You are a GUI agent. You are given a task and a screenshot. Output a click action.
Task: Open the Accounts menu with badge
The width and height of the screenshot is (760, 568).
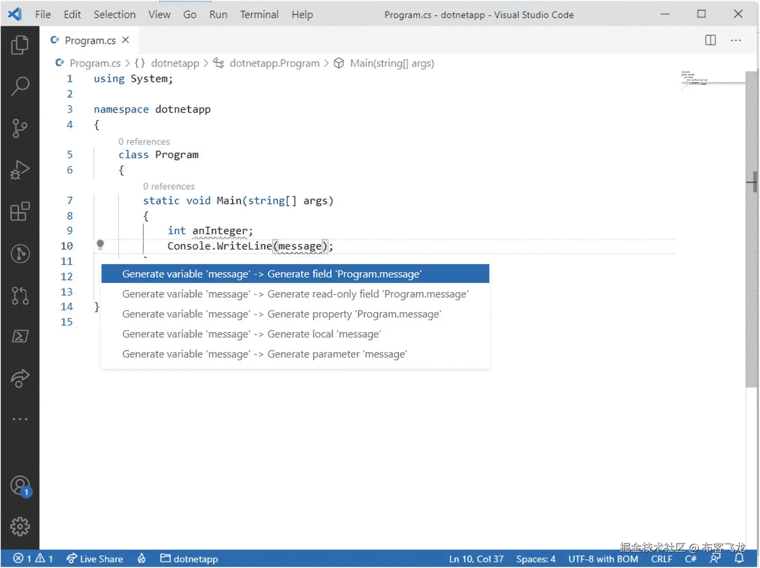pos(20,486)
